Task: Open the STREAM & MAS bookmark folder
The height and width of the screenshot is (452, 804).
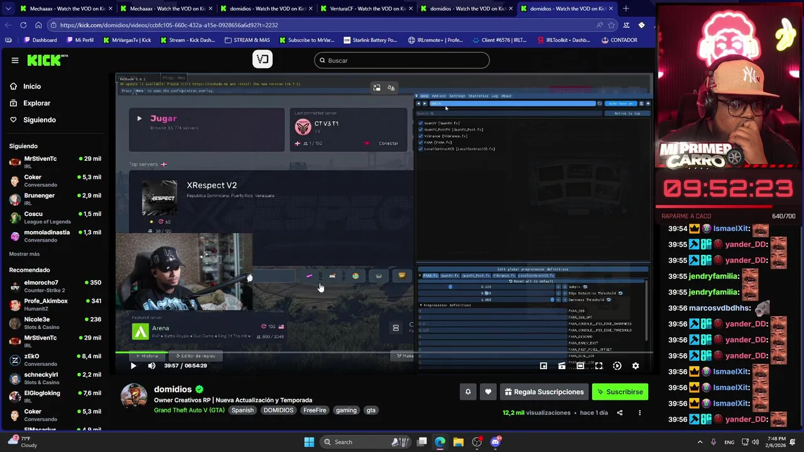Action: coord(247,40)
